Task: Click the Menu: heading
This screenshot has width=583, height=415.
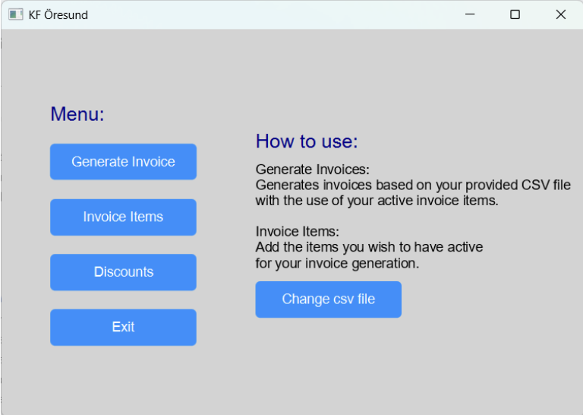Action: click(x=77, y=115)
